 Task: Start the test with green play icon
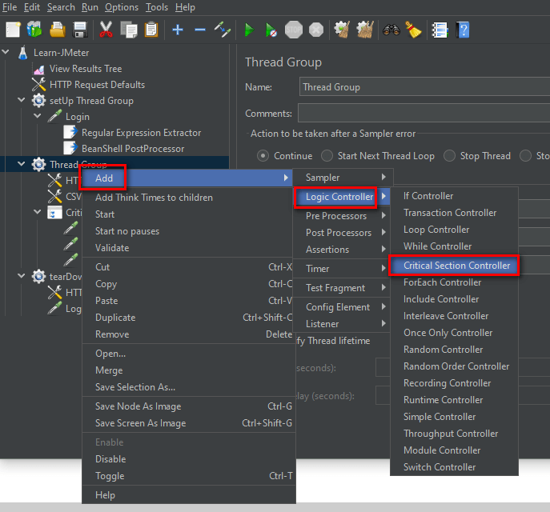(249, 30)
